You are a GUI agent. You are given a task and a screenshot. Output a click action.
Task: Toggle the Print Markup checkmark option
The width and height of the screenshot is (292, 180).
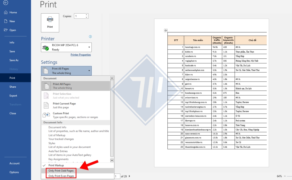click(x=56, y=165)
